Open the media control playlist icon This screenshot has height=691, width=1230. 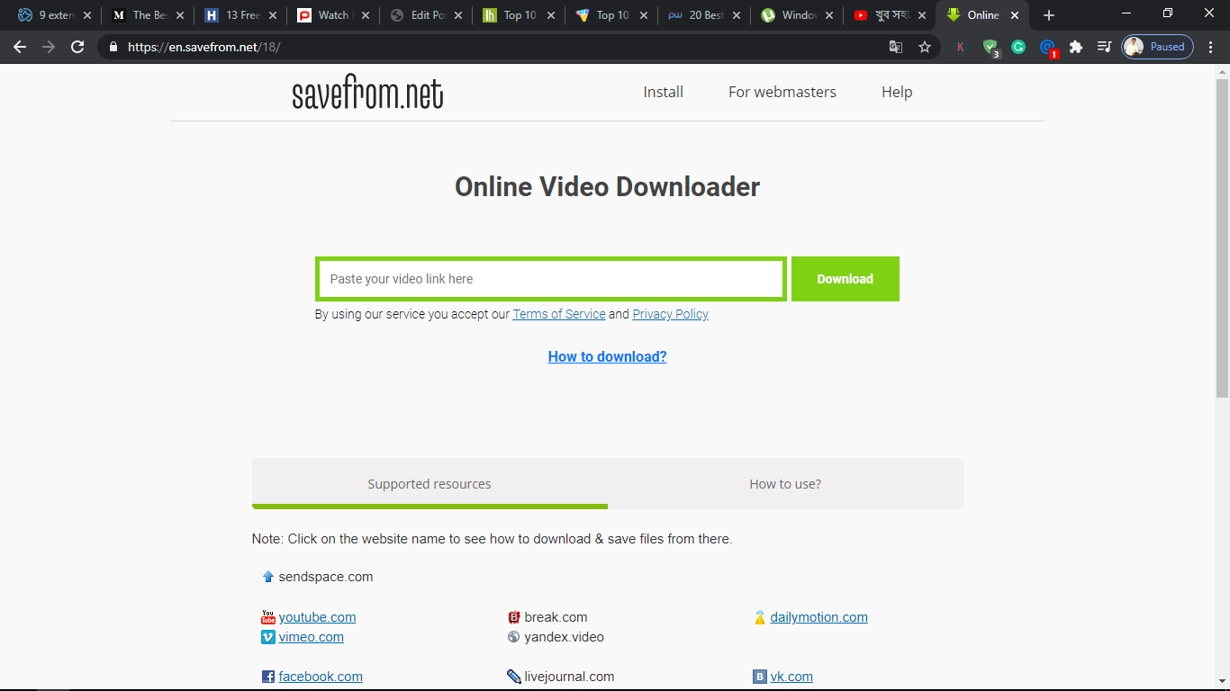(1105, 47)
